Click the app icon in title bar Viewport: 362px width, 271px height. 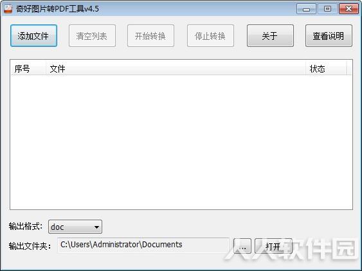click(x=8, y=9)
